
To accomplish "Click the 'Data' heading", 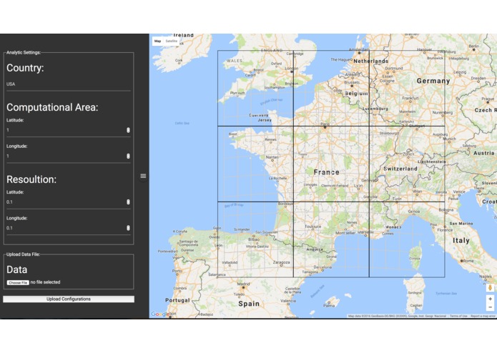I will click(16, 269).
